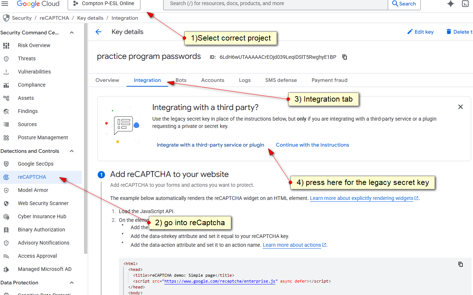Click the 'Add reCAPTCHA to your website' heading

(x=169, y=174)
